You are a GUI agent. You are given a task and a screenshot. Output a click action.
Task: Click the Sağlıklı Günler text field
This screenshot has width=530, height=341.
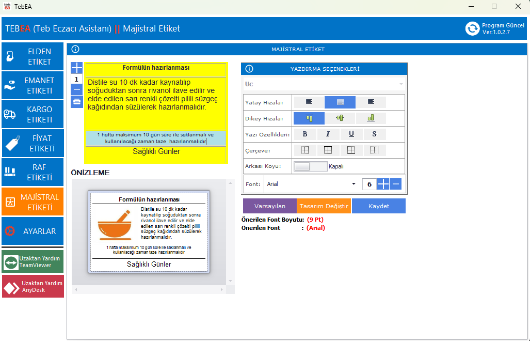(x=156, y=152)
